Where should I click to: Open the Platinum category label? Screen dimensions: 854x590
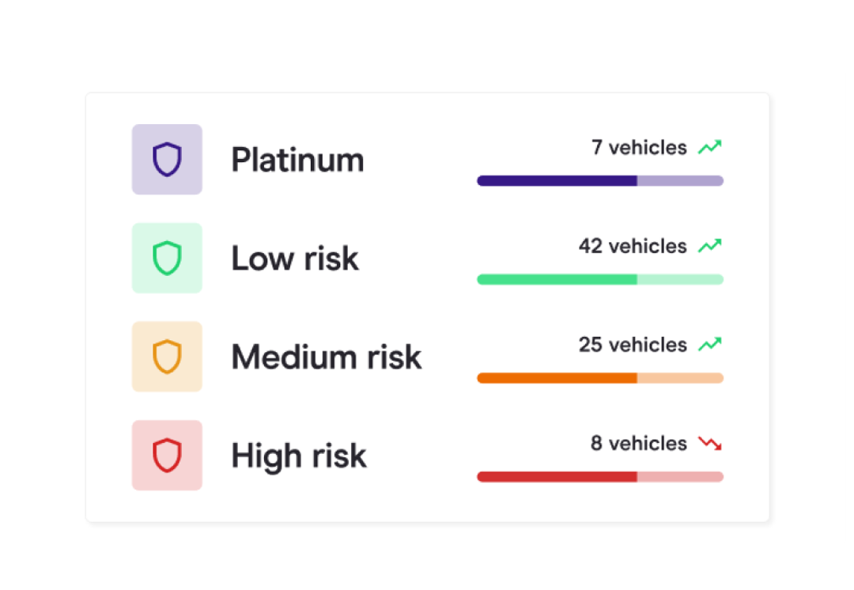[x=297, y=160]
